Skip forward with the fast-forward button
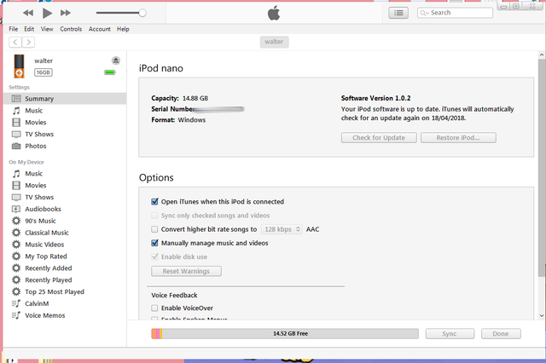The height and width of the screenshot is (363, 546). coord(66,14)
